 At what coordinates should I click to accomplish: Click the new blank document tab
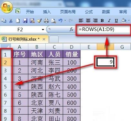tap(54, 39)
